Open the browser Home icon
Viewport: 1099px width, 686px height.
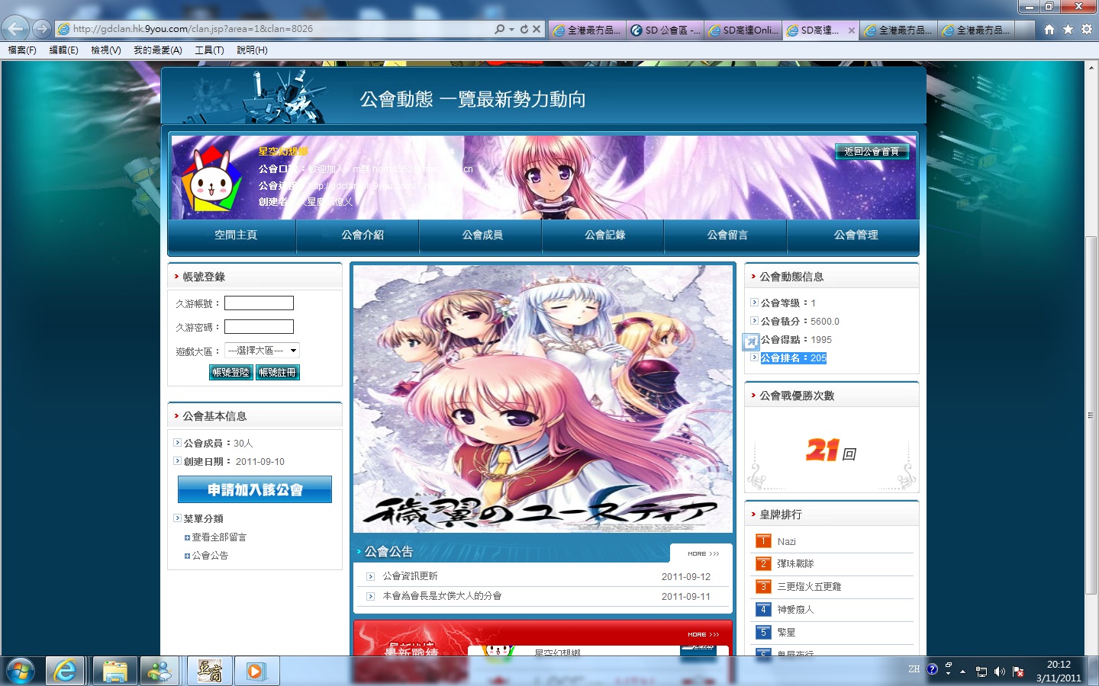(x=1049, y=29)
